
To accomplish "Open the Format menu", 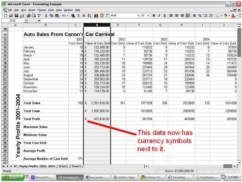I will pos(41,10).
